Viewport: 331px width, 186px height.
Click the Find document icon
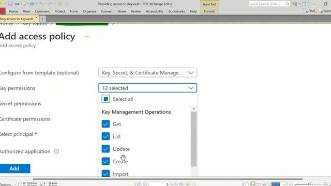(x=305, y=11)
